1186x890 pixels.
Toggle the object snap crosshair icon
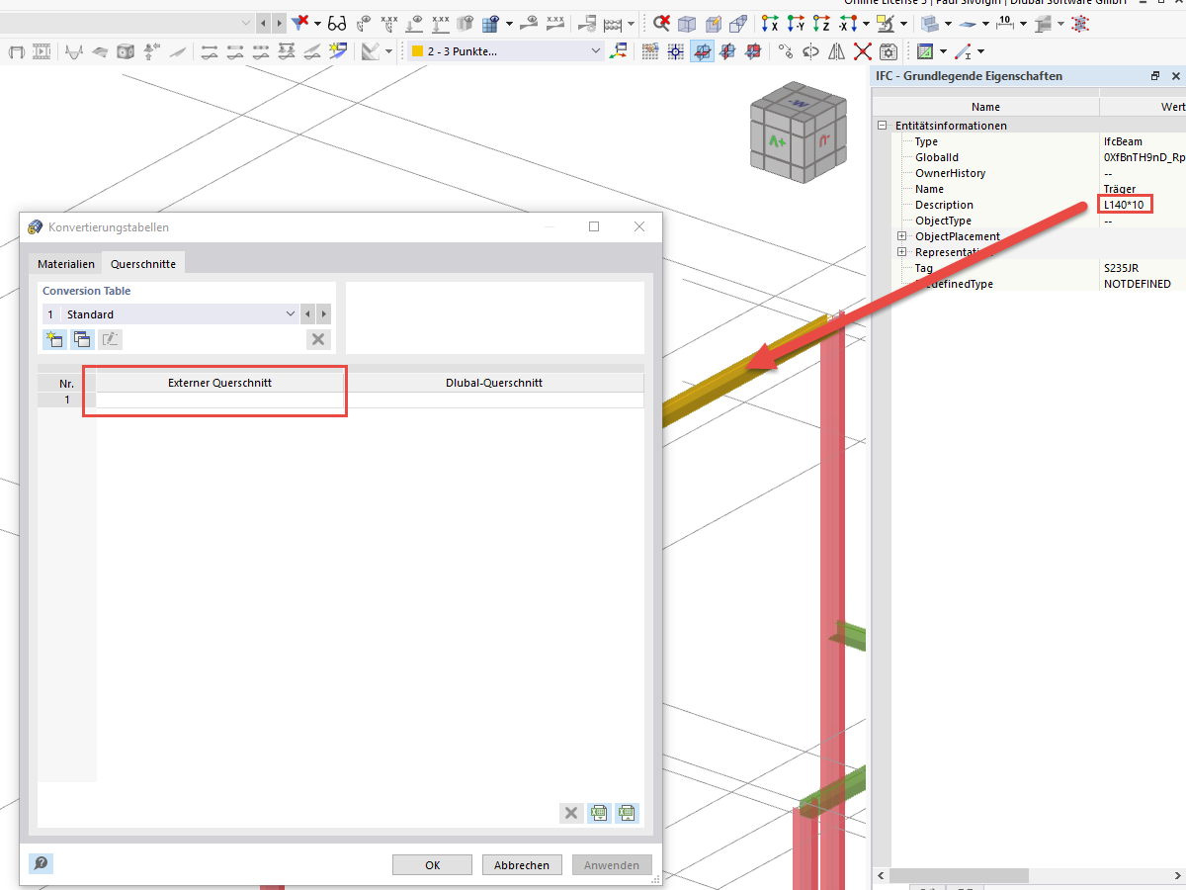click(x=676, y=51)
